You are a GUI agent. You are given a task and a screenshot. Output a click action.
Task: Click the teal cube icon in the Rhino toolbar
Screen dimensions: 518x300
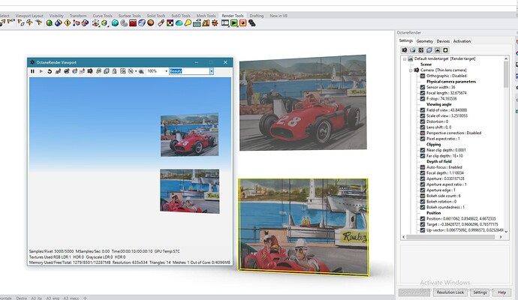115,23
